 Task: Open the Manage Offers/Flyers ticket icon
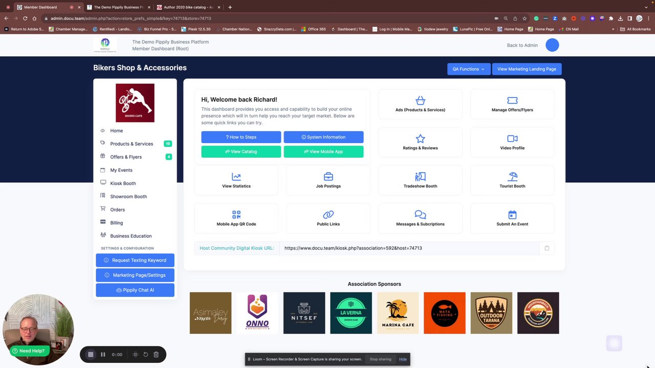[512, 101]
